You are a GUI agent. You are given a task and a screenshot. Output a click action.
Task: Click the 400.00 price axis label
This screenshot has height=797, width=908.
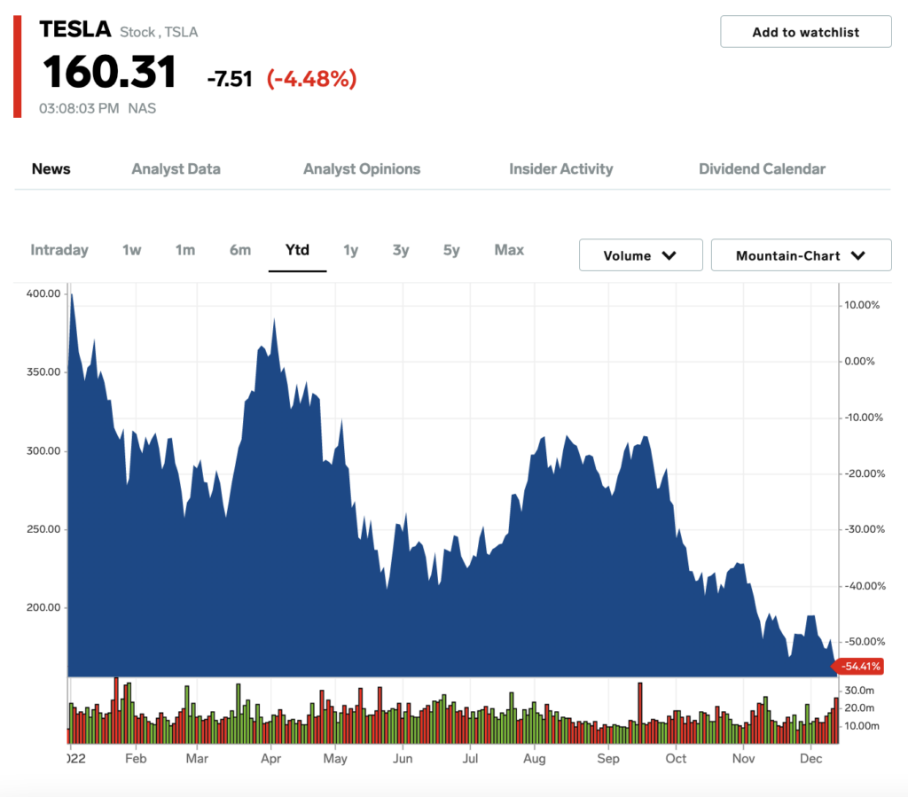click(x=43, y=293)
